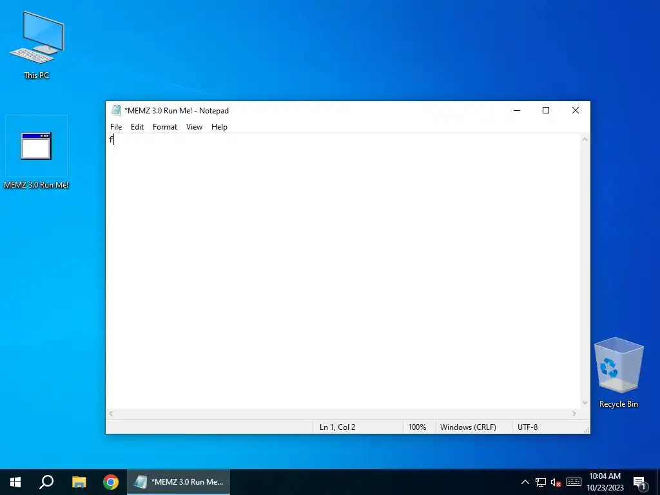This screenshot has width=660, height=495.
Task: Open the network status tray icon
Action: point(541,482)
